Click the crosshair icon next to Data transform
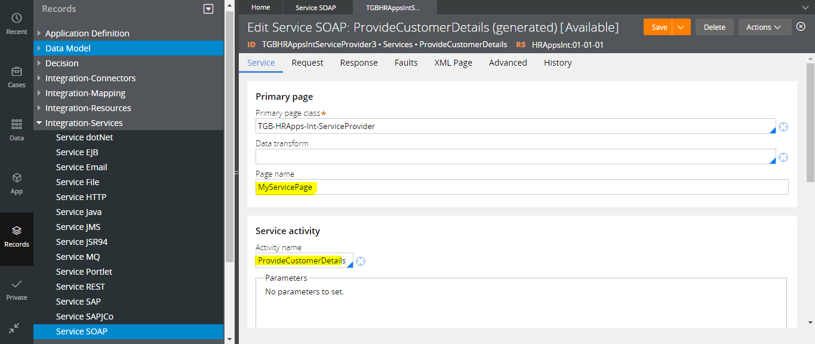Viewport: 815px width, 344px height. click(x=783, y=157)
